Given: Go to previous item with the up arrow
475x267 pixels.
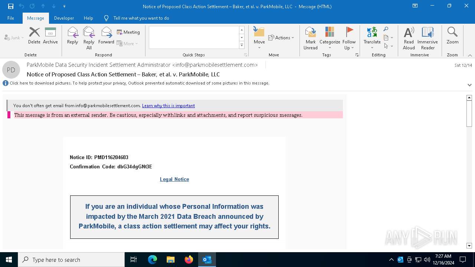Looking at the screenshot, I should (43, 6).
